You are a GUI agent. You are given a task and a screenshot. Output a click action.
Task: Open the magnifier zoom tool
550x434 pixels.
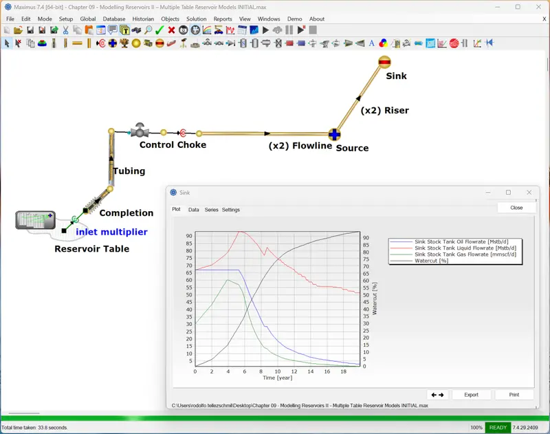[148, 30]
